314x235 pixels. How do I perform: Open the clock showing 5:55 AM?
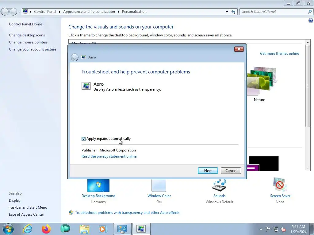pos(298,229)
